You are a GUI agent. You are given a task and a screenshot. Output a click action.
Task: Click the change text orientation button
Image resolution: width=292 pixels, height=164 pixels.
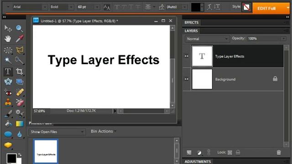217,7
